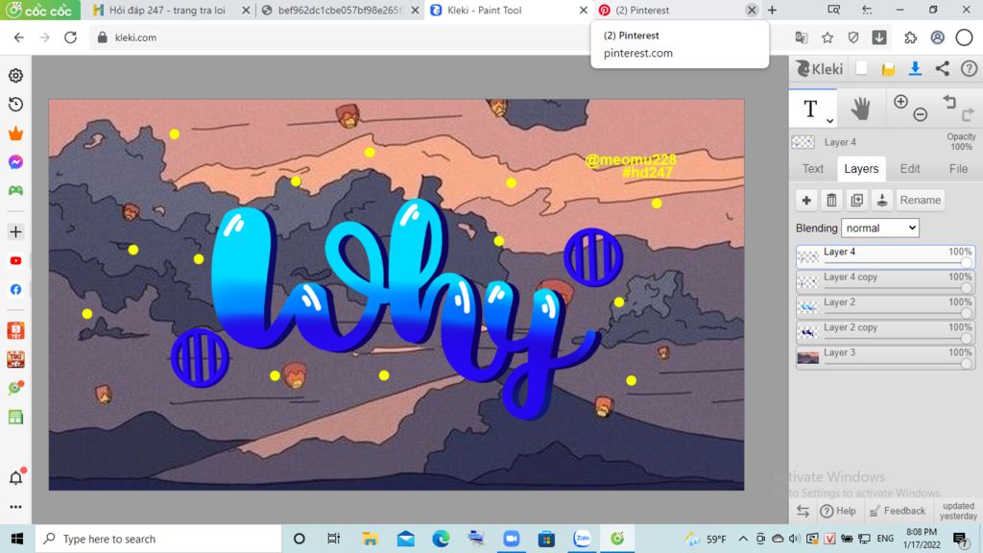Viewport: 983px width, 553px height.
Task: Add a new layer
Action: coord(806,200)
